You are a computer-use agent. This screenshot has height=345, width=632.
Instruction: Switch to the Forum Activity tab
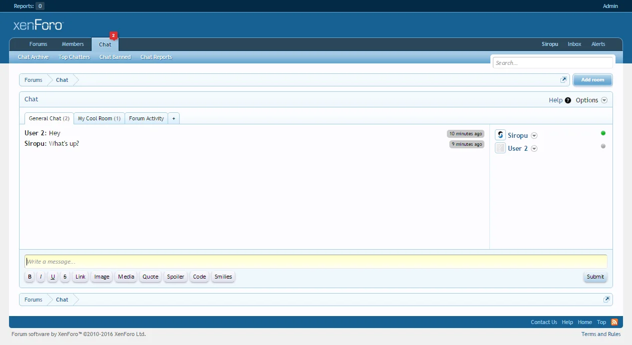point(146,118)
